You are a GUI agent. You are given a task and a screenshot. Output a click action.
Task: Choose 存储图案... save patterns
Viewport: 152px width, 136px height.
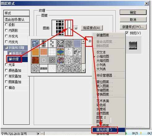tap(109, 90)
